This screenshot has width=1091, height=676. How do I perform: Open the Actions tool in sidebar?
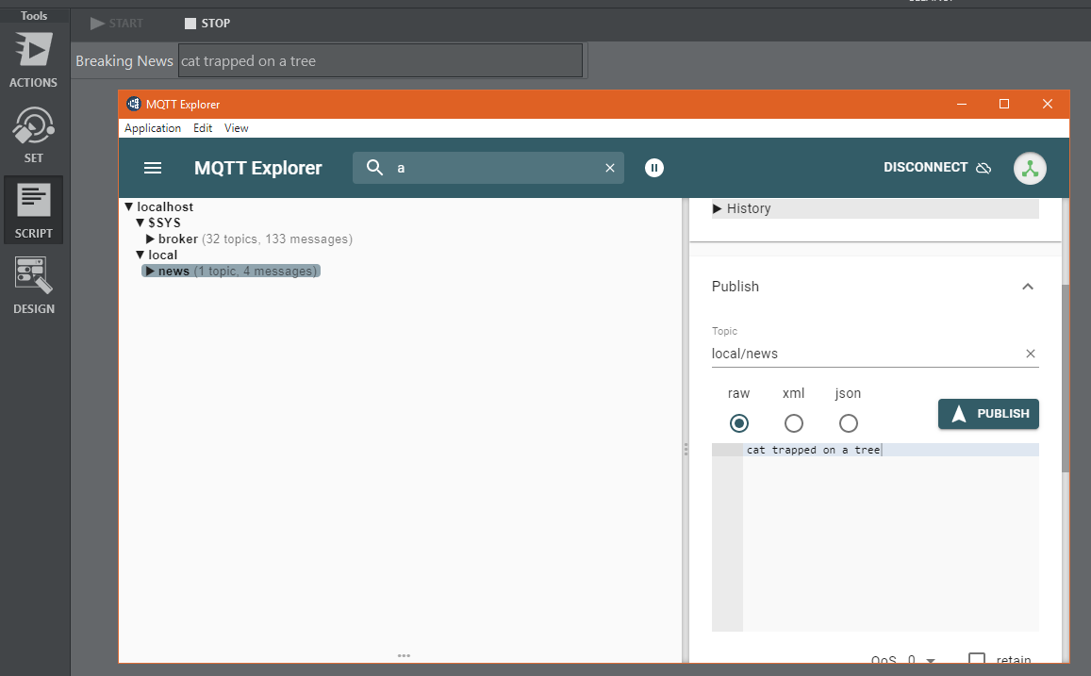click(34, 58)
